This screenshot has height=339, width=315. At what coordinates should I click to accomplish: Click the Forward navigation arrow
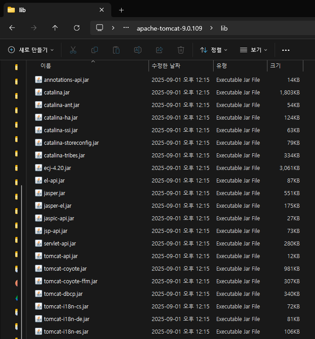click(x=34, y=28)
